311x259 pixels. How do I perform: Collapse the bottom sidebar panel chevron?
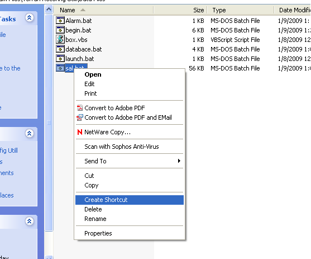click(x=30, y=221)
